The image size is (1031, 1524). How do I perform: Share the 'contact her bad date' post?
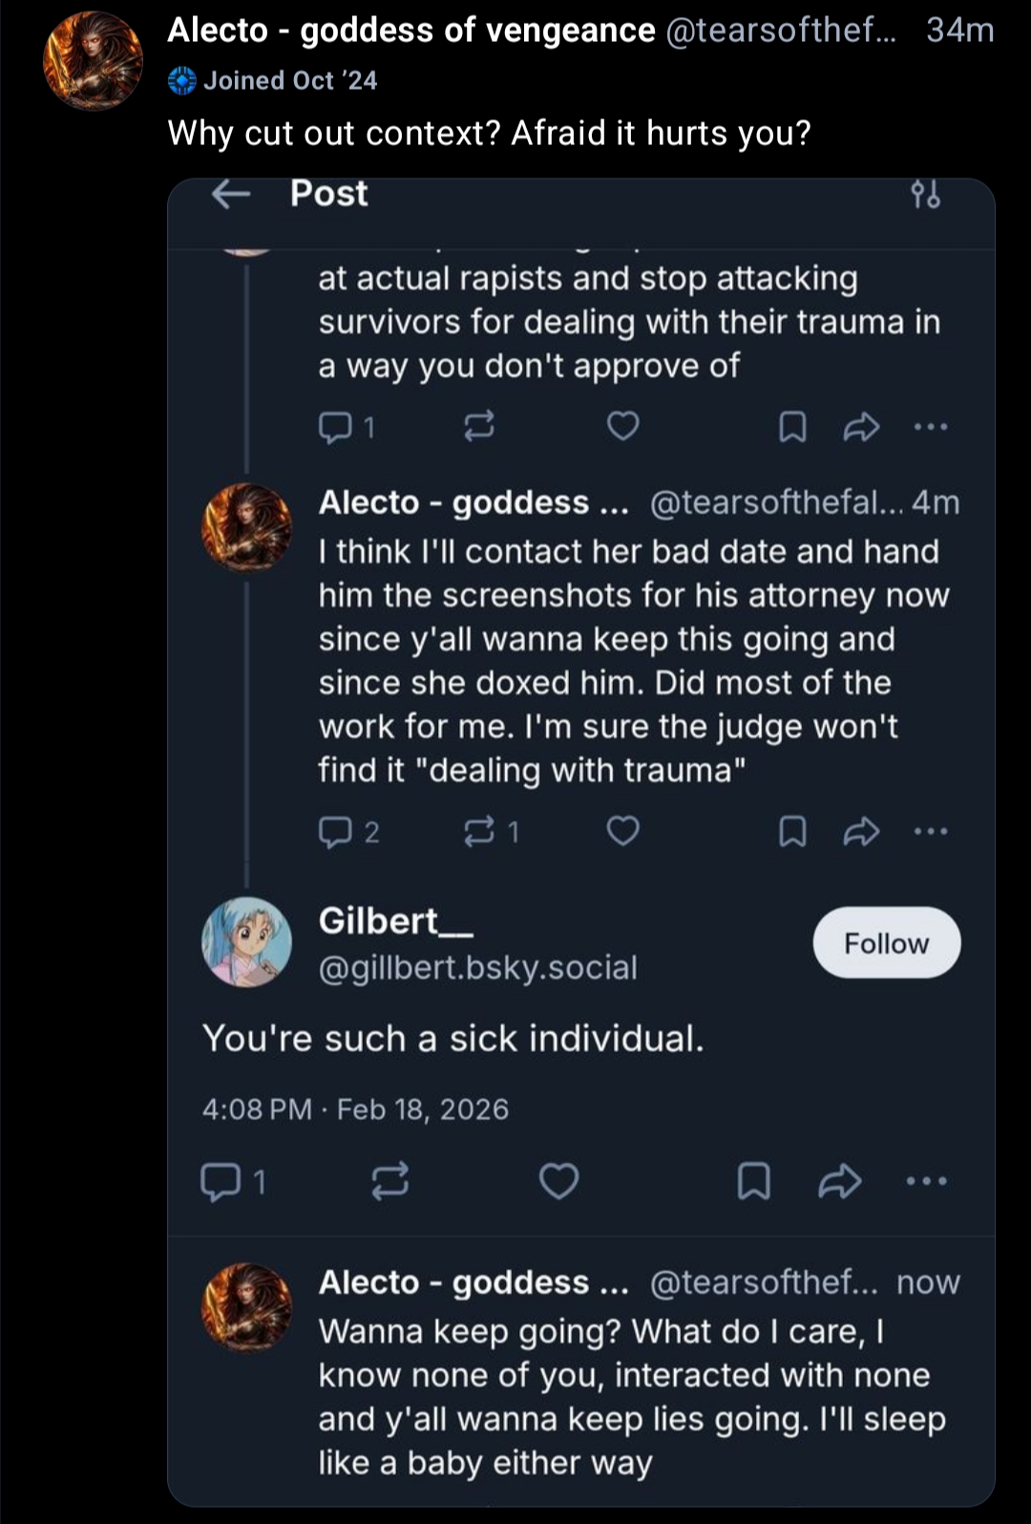861,832
